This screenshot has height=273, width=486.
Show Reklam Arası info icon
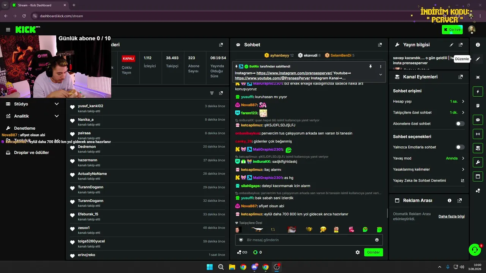point(450,200)
